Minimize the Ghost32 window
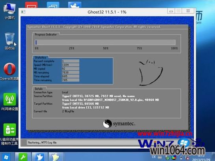 pos(171,11)
